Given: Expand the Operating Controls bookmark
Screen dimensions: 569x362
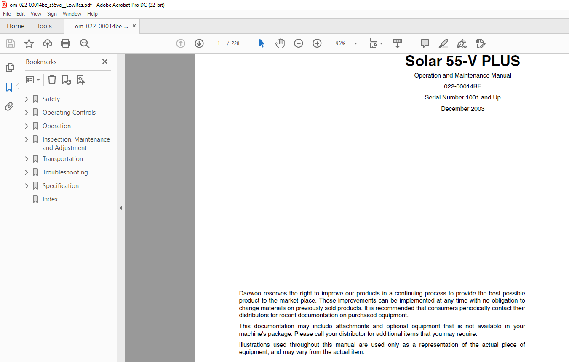Looking at the screenshot, I should pyautogui.click(x=27, y=113).
